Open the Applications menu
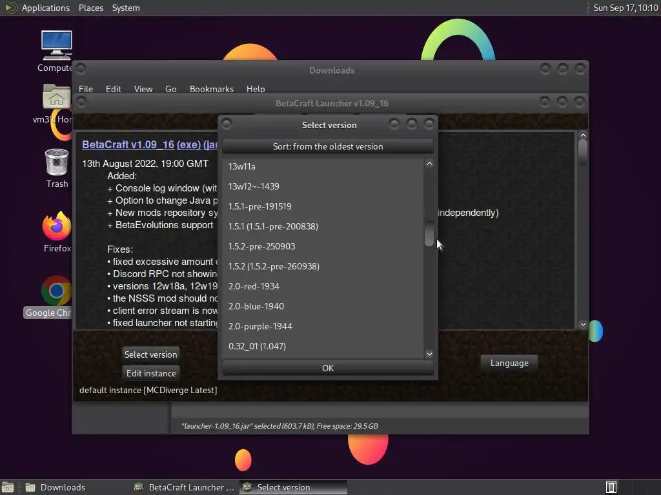Image resolution: width=661 pixels, height=495 pixels. coord(46,8)
